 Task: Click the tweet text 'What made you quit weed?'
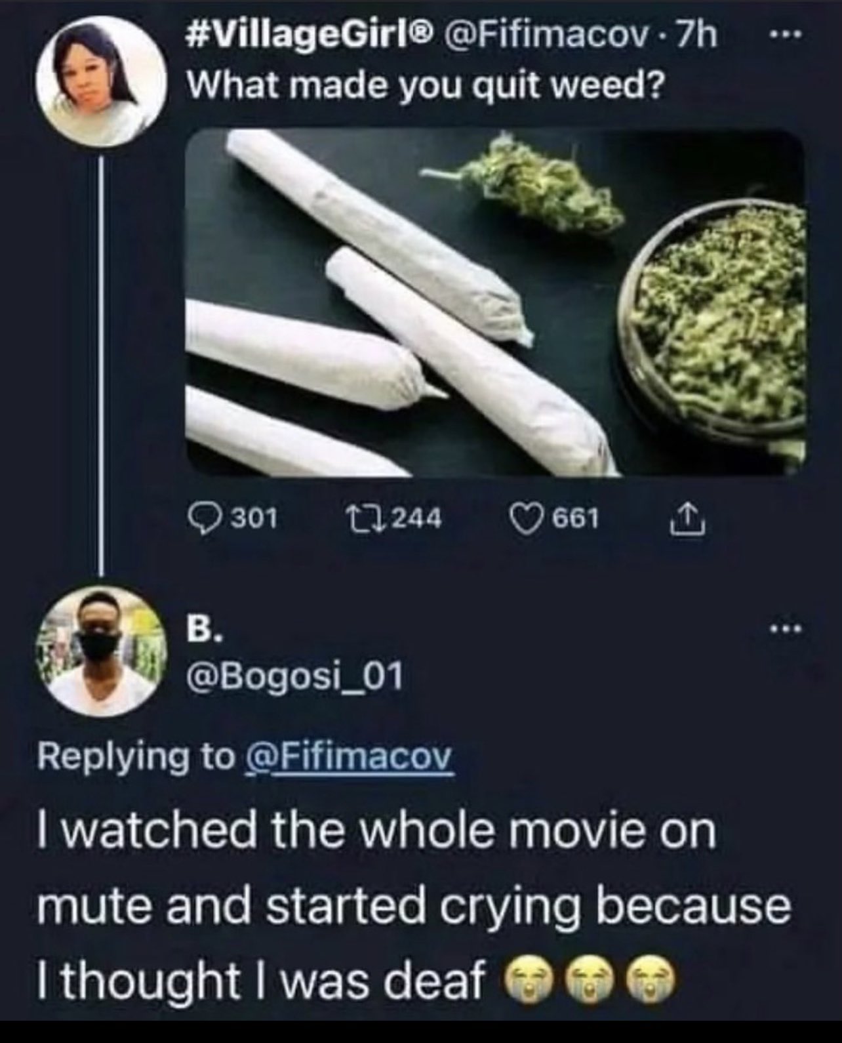click(x=425, y=86)
